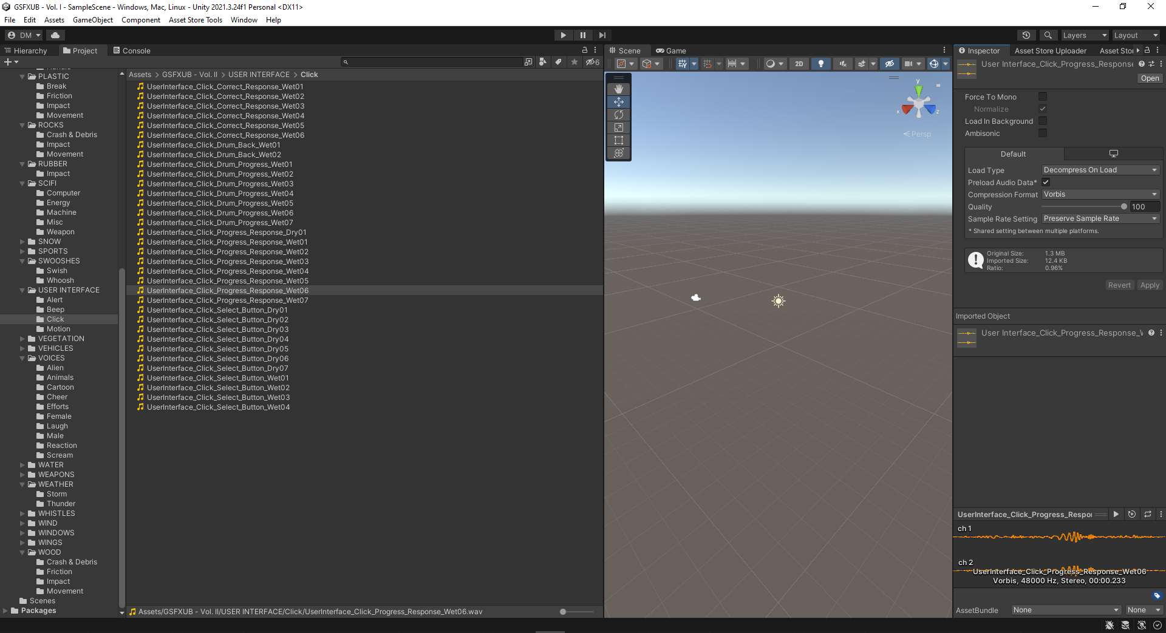The image size is (1166, 633).
Task: Select the Default platform settings tab
Action: (1013, 154)
